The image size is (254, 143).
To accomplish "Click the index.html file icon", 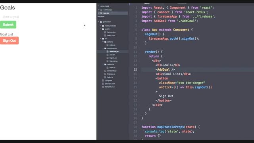I will pyautogui.click(x=105, y=35).
